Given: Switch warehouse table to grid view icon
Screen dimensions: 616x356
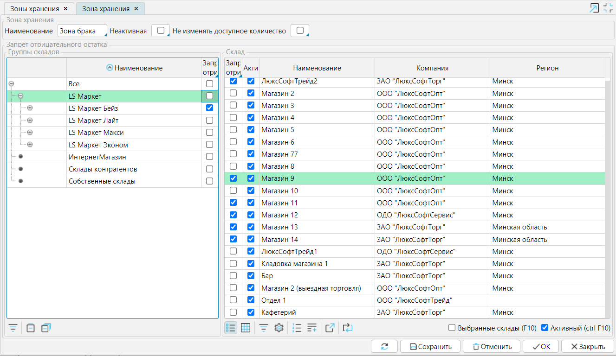Looking at the screenshot, I should (x=246, y=328).
